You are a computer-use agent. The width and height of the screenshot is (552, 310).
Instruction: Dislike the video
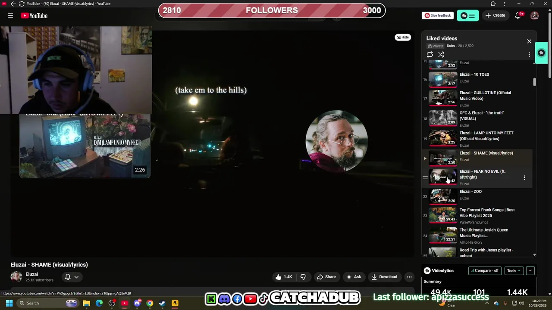[x=303, y=277]
